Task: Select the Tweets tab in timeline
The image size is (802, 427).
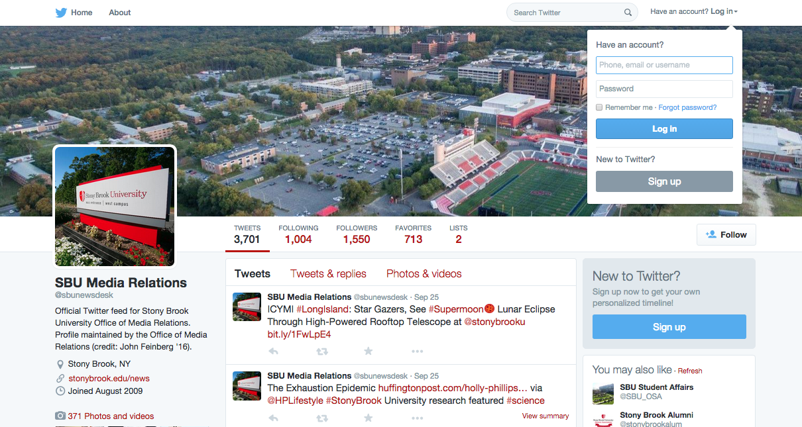Action: (253, 273)
